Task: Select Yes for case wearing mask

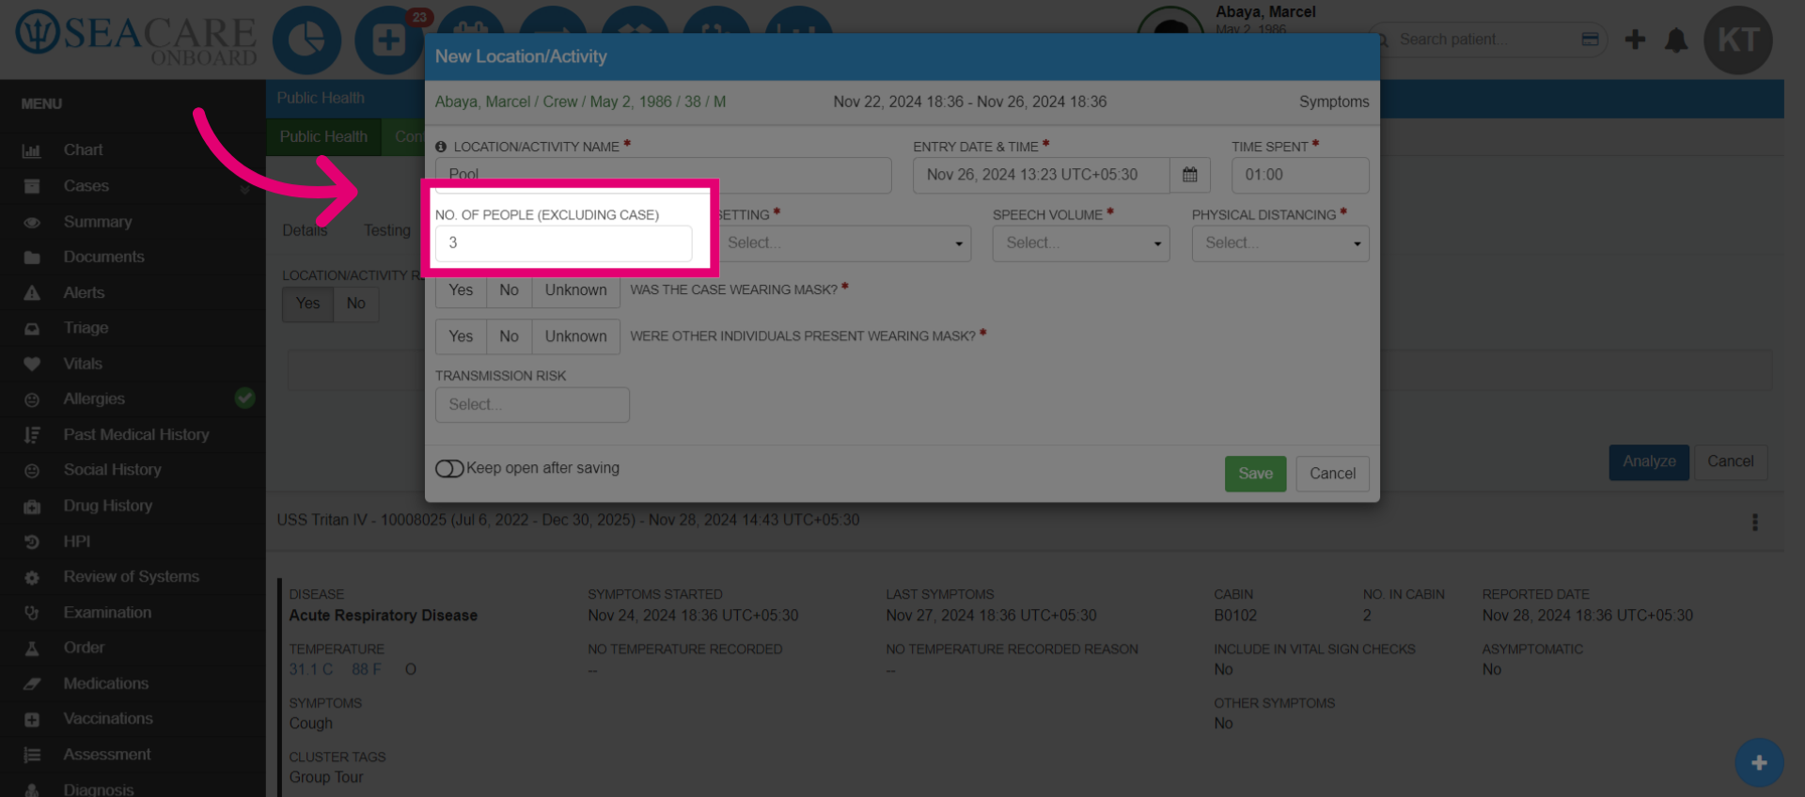Action: tap(461, 290)
